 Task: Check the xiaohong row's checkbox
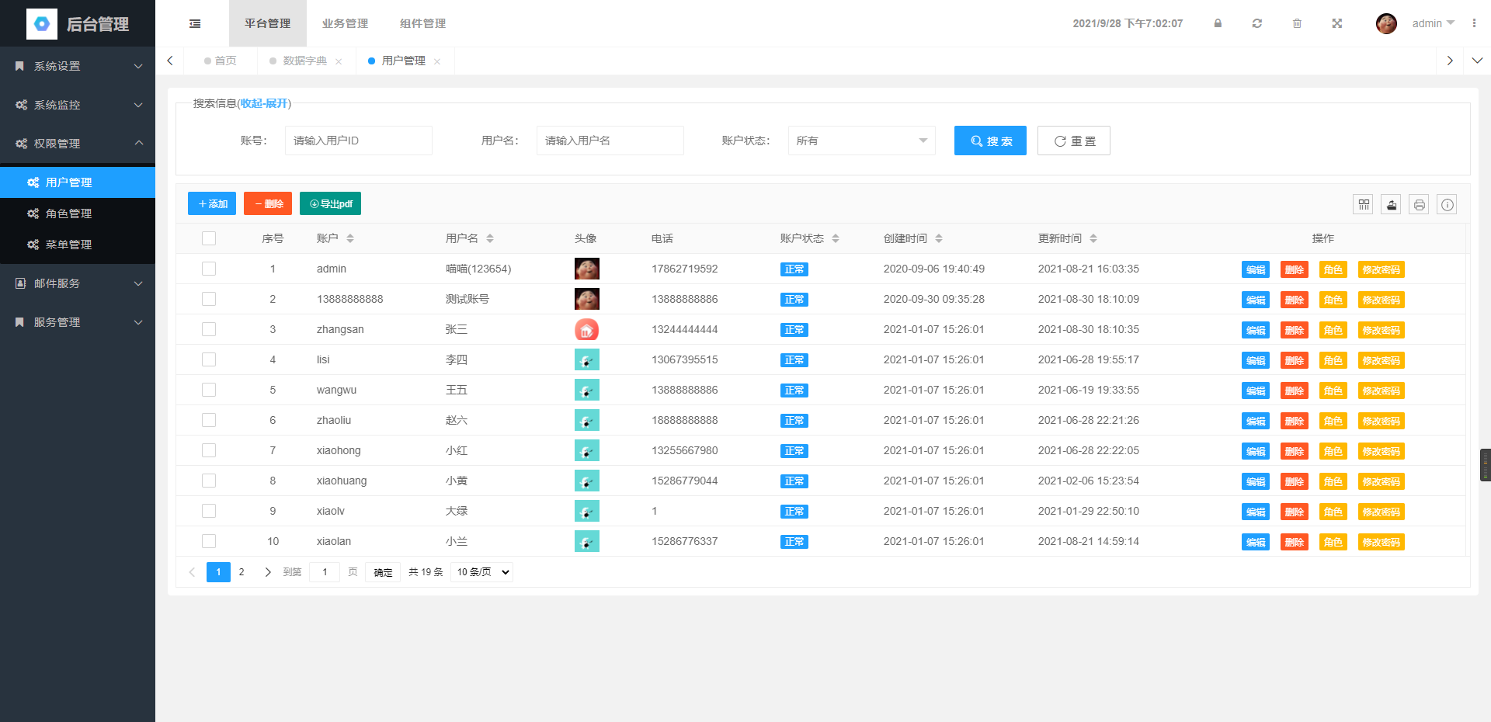click(x=209, y=450)
